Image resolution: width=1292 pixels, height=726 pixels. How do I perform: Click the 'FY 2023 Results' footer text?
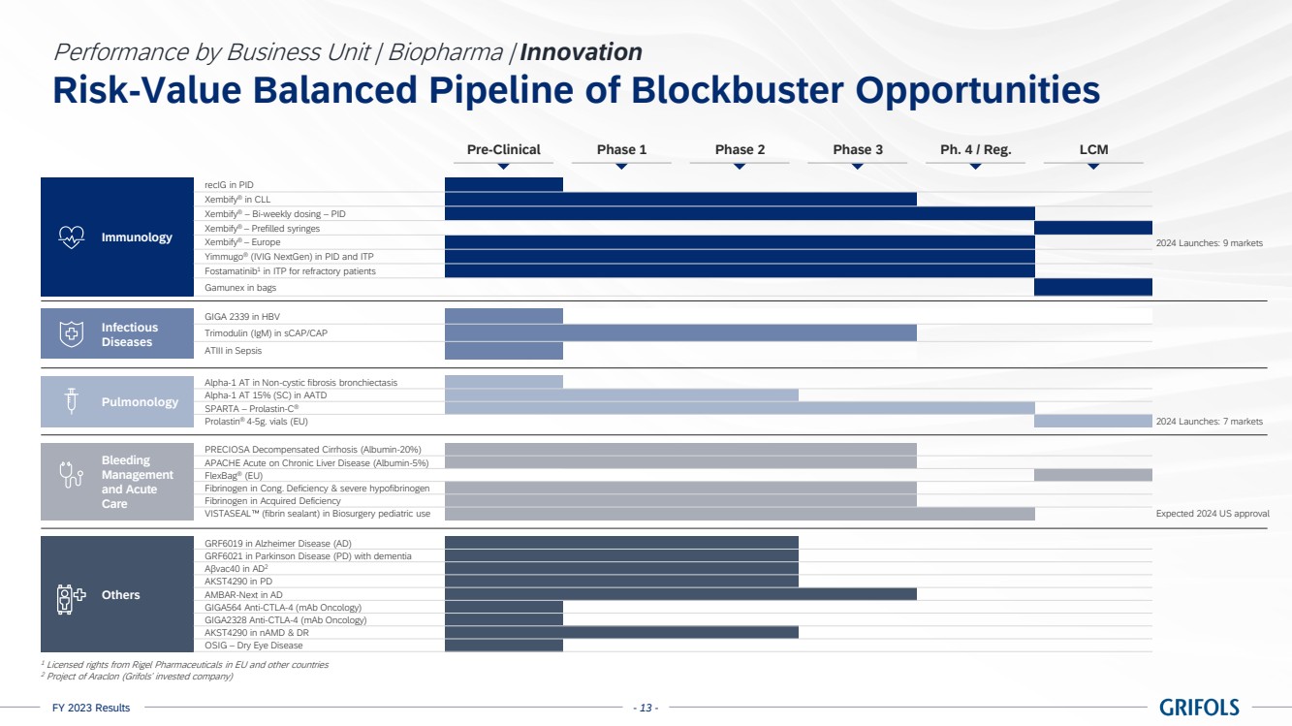point(91,709)
